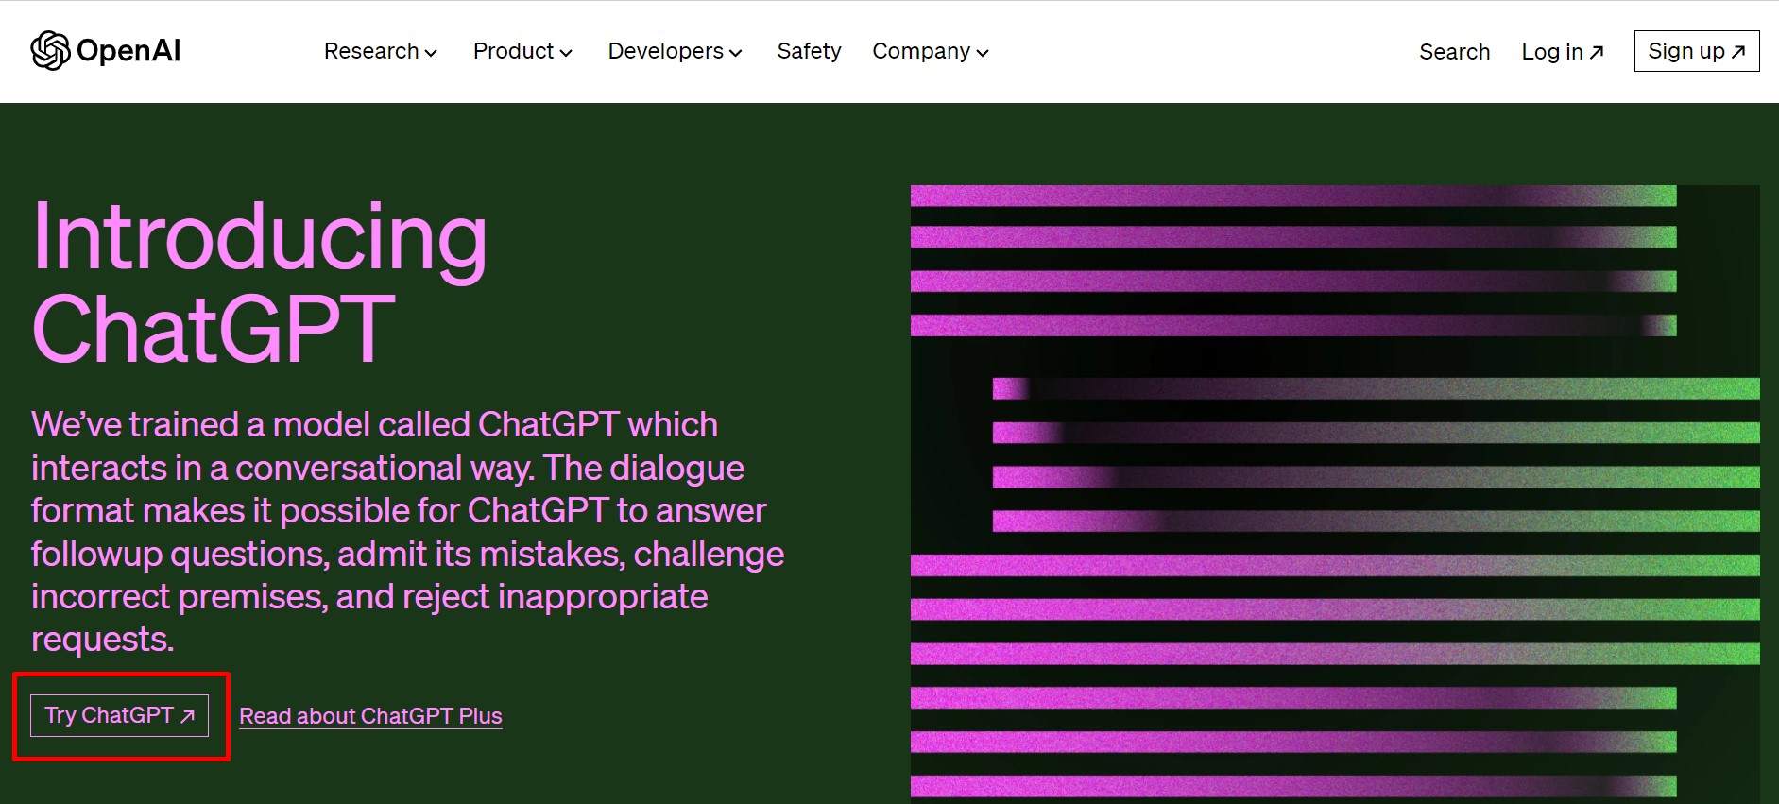Click the Log in link
Screen dimensions: 1779x804
click(x=1551, y=52)
